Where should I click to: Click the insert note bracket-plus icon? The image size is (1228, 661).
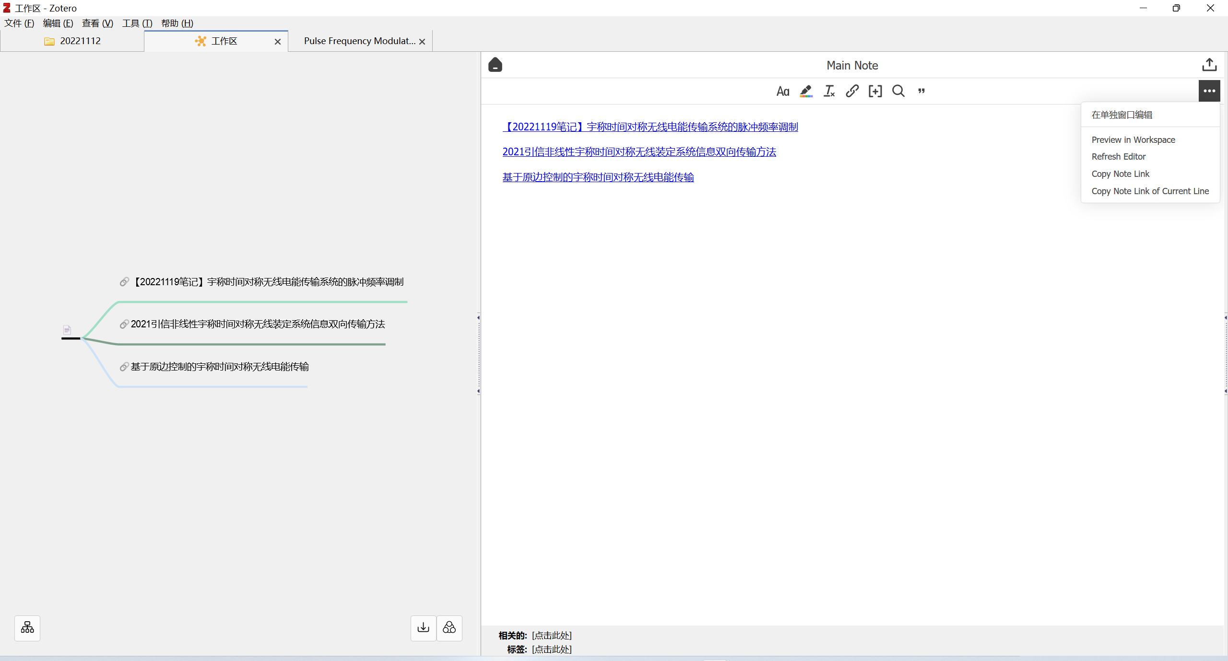pos(875,91)
